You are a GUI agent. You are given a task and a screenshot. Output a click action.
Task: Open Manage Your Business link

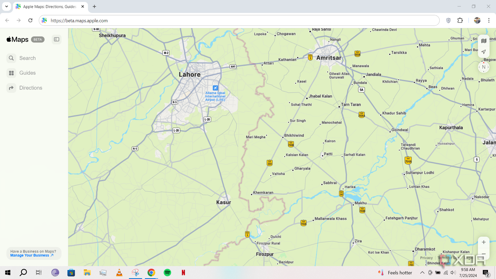click(x=32, y=255)
